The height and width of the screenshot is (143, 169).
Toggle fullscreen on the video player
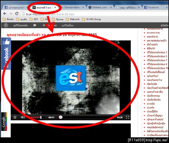click(x=128, y=117)
